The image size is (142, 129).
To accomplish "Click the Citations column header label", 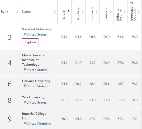I will (106, 14).
